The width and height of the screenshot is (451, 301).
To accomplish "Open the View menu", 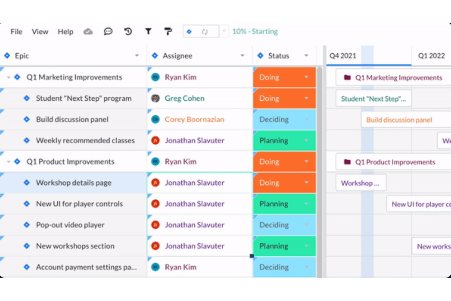I will click(x=40, y=32).
